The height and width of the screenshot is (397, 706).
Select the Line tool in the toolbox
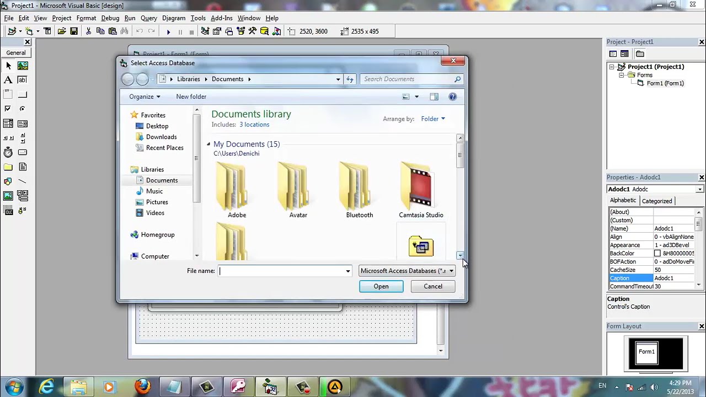click(23, 181)
